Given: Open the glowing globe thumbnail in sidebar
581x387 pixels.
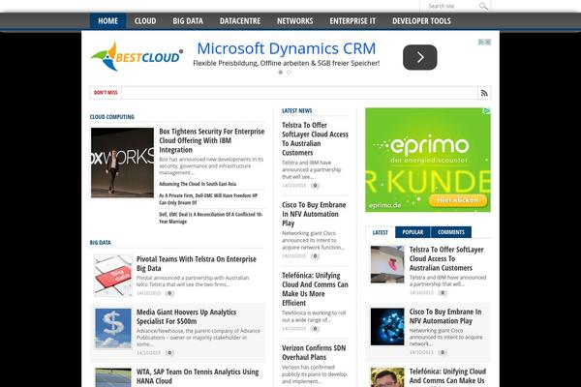Looking at the screenshot, I should coord(387,327).
